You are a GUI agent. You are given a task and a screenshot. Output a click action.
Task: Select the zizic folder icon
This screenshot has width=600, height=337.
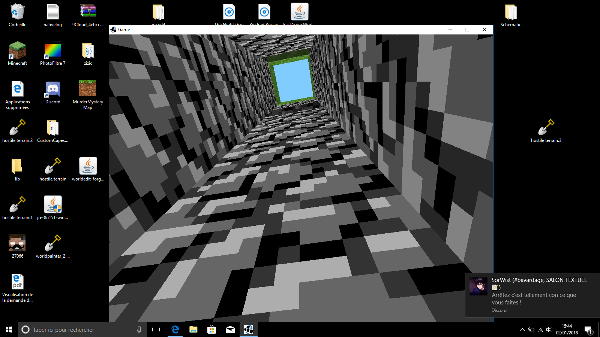88,51
